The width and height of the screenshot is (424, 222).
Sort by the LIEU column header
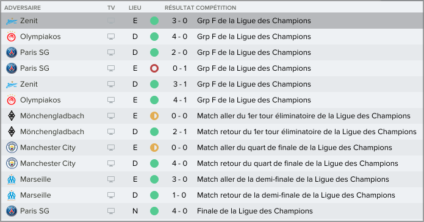pos(135,8)
